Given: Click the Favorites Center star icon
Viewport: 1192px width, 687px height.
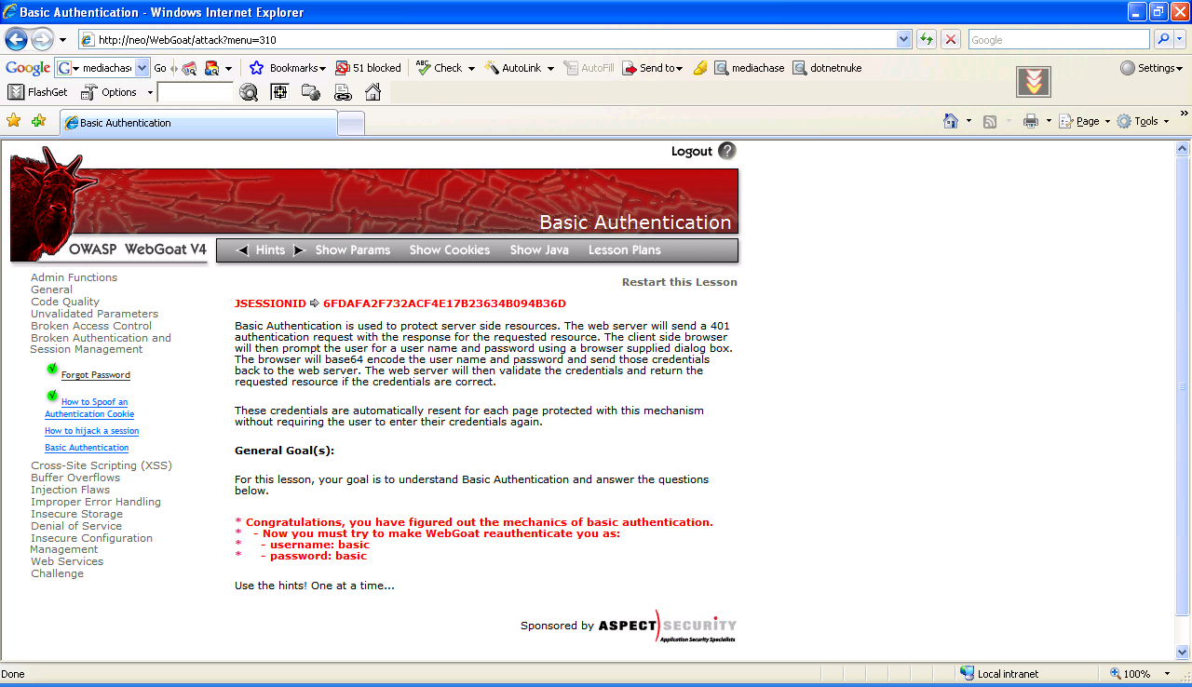Looking at the screenshot, I should pyautogui.click(x=14, y=121).
